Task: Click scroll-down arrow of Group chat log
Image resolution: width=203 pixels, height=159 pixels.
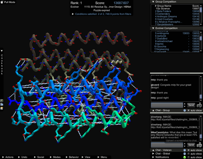Action: coord(201,100)
